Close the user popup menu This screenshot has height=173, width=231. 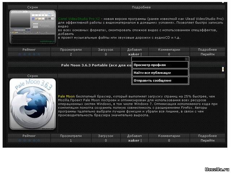click(x=186, y=59)
